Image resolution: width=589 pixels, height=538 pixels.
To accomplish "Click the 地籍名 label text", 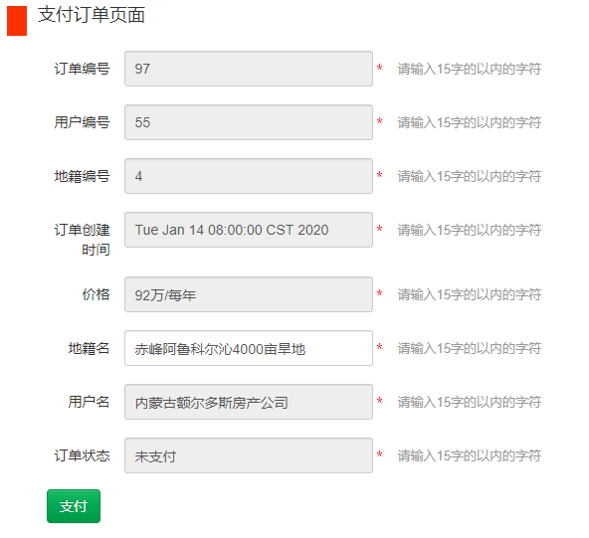I will pos(89,348).
